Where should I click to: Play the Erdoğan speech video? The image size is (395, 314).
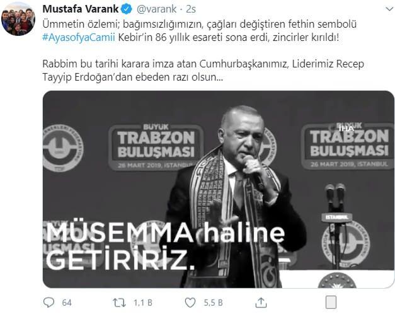218,189
